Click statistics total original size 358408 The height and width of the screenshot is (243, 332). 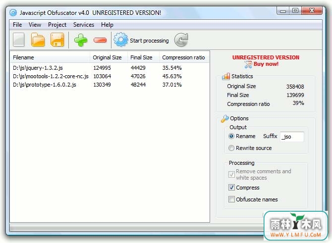click(x=295, y=87)
